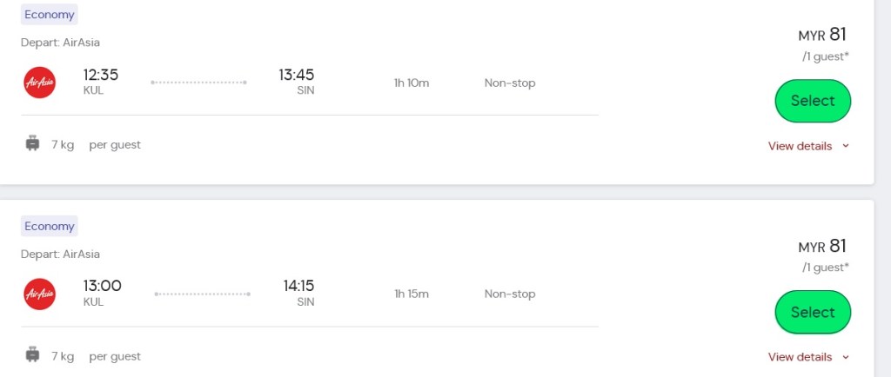Click the 1h 15m flight duration
The height and width of the screenshot is (377, 891).
point(412,294)
